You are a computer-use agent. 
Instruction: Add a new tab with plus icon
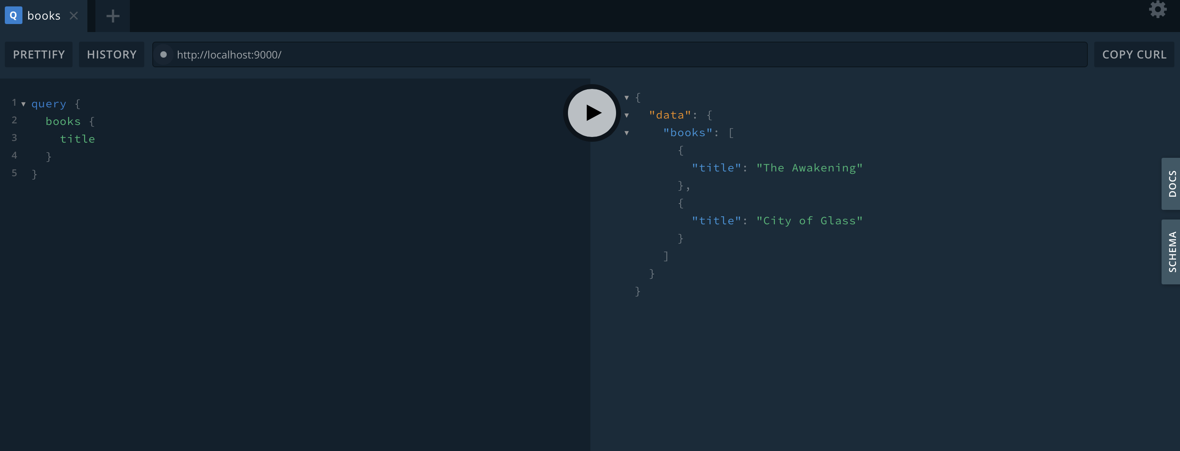(x=113, y=16)
